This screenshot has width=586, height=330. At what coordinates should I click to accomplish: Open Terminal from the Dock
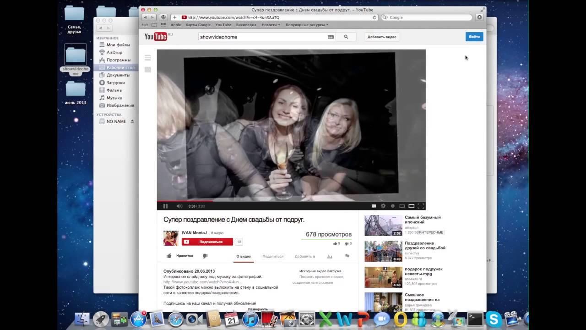tap(475, 319)
